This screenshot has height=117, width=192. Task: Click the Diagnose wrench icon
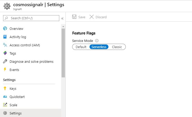(5, 61)
